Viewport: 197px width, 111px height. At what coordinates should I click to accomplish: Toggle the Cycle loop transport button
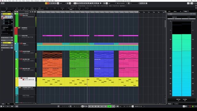(102, 106)
